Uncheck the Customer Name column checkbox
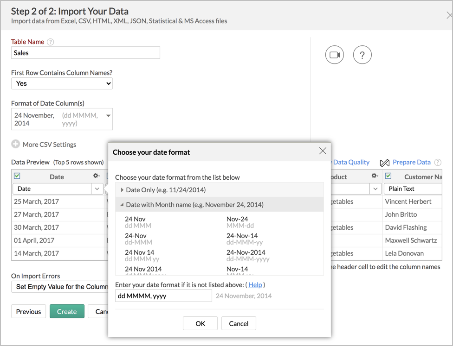The width and height of the screenshot is (453, 346). pos(388,176)
